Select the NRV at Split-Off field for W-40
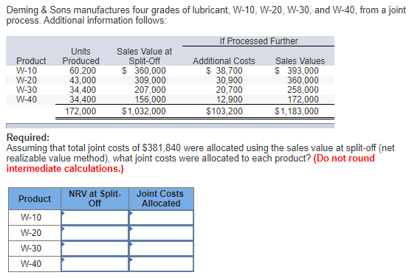Screen dimensions: 412x278 click(95, 264)
